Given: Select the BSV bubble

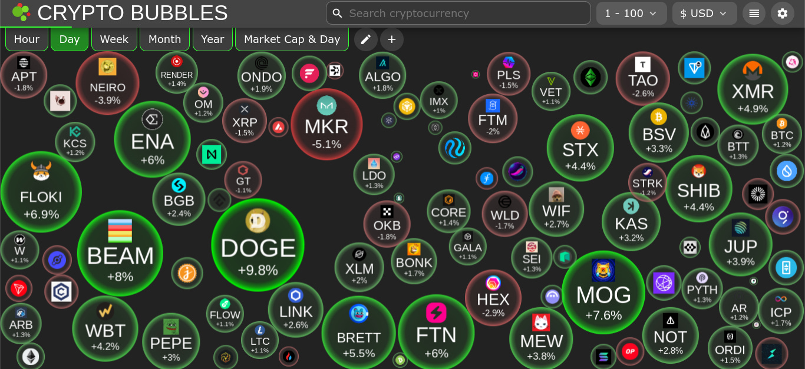Looking at the screenshot, I should 659,132.
